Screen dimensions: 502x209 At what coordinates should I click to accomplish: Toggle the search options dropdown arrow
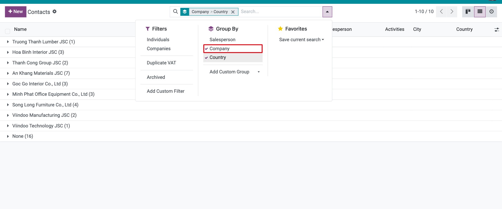(327, 12)
